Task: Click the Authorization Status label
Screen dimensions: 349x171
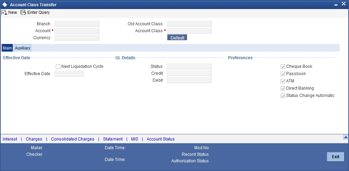Action: tap(190, 161)
